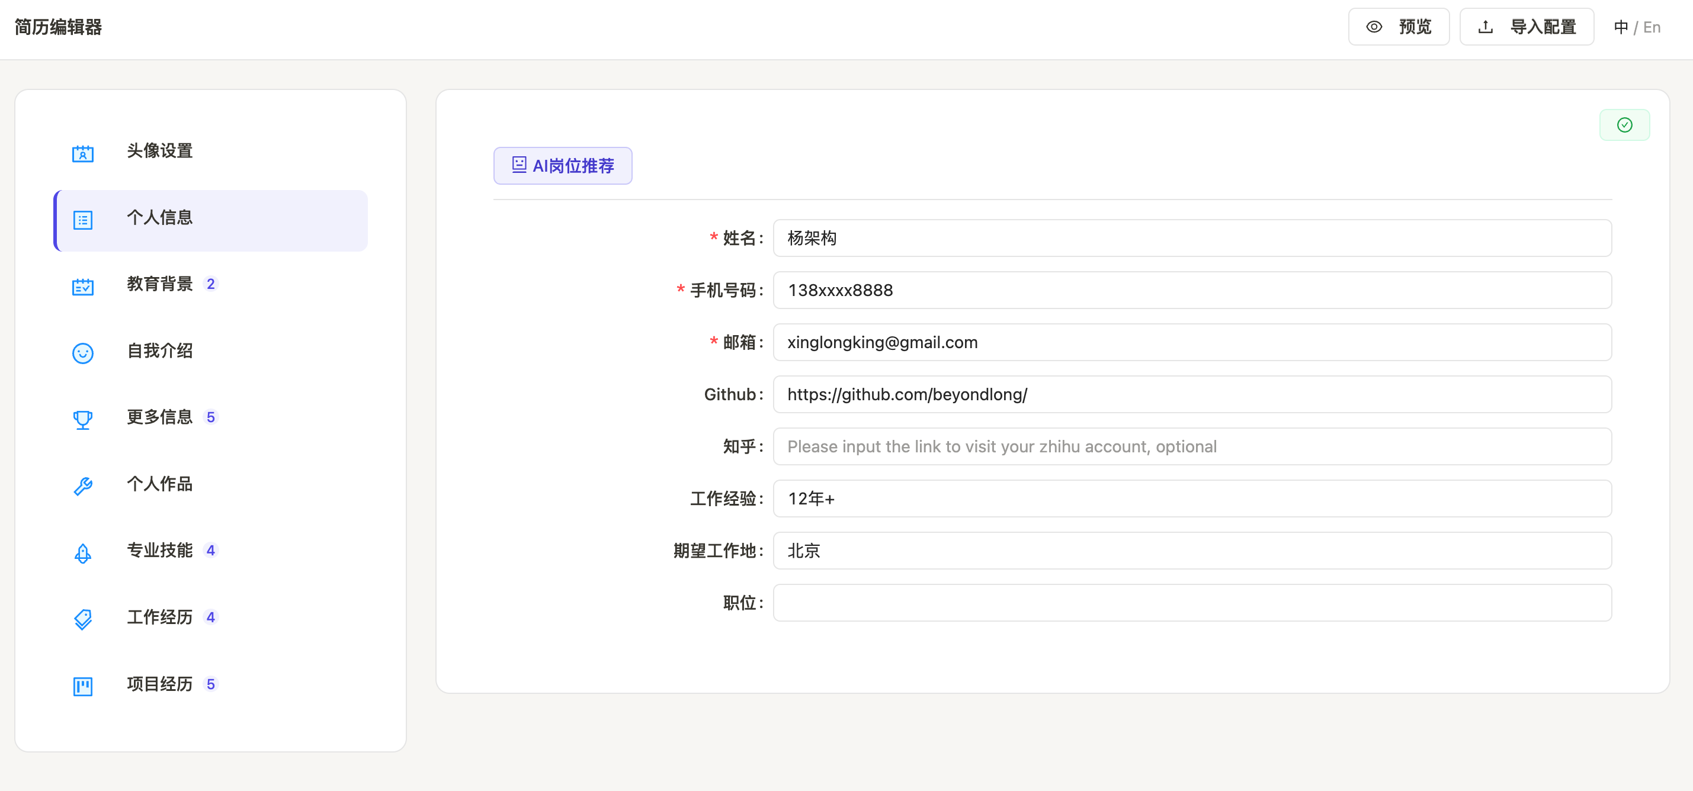Click the smiley self-introduction icon
The height and width of the screenshot is (791, 1693).
tap(83, 353)
